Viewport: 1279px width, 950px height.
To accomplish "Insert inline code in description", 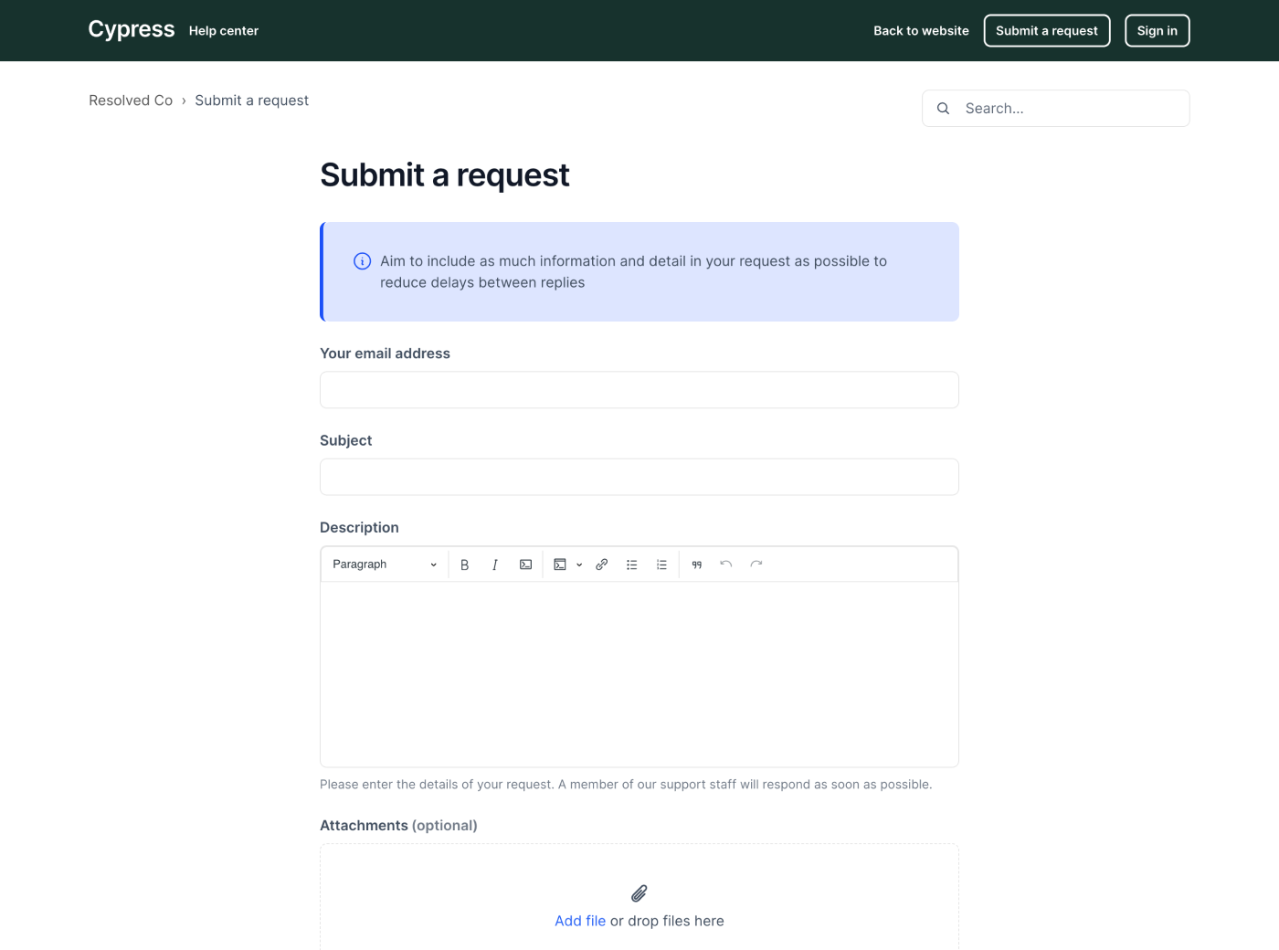I will (x=525, y=565).
